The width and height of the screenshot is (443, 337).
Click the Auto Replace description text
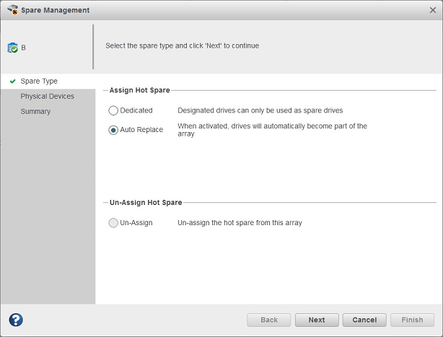click(272, 130)
